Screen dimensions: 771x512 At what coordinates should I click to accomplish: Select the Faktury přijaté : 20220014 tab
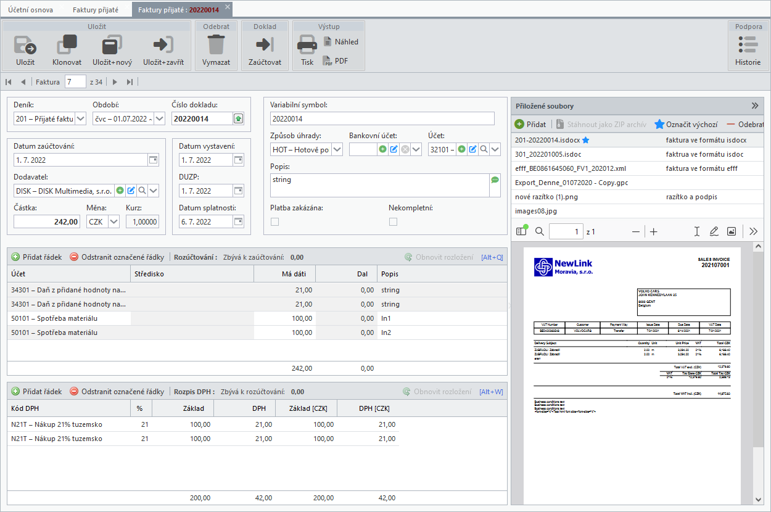click(x=178, y=10)
